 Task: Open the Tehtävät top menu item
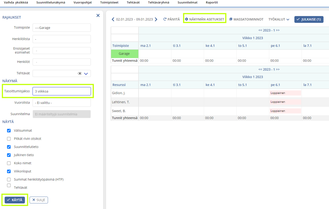click(133, 3)
